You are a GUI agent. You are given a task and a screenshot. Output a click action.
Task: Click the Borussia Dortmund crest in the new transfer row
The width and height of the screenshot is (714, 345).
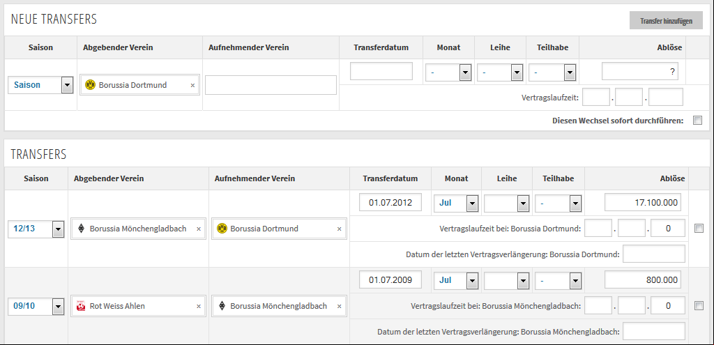[x=90, y=84]
